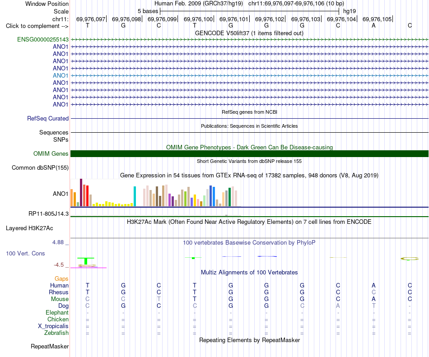Select the light-blue highlighted ANO1 transcript label
The height and width of the screenshot is (357, 429).
pyautogui.click(x=61, y=75)
